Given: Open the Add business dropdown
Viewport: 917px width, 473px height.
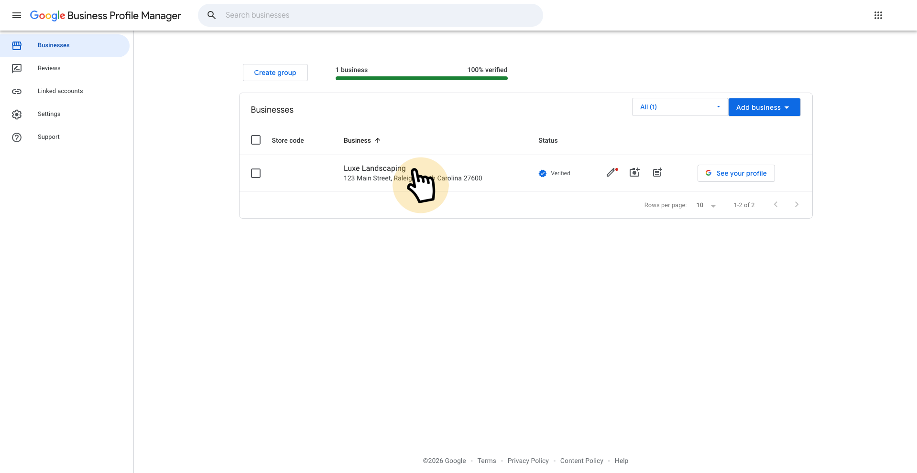Looking at the screenshot, I should 764,107.
